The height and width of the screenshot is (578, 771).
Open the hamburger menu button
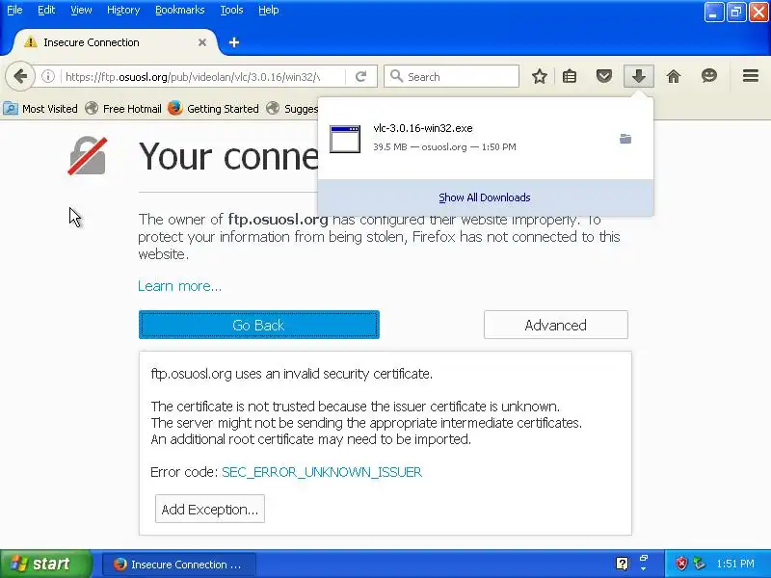[751, 76]
